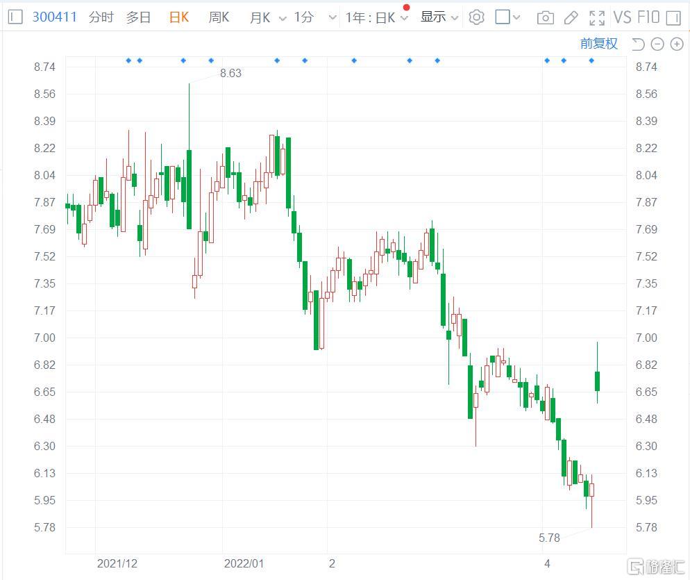The height and width of the screenshot is (580, 690).
Task: Click left axis value 8.74
Action: [44, 67]
